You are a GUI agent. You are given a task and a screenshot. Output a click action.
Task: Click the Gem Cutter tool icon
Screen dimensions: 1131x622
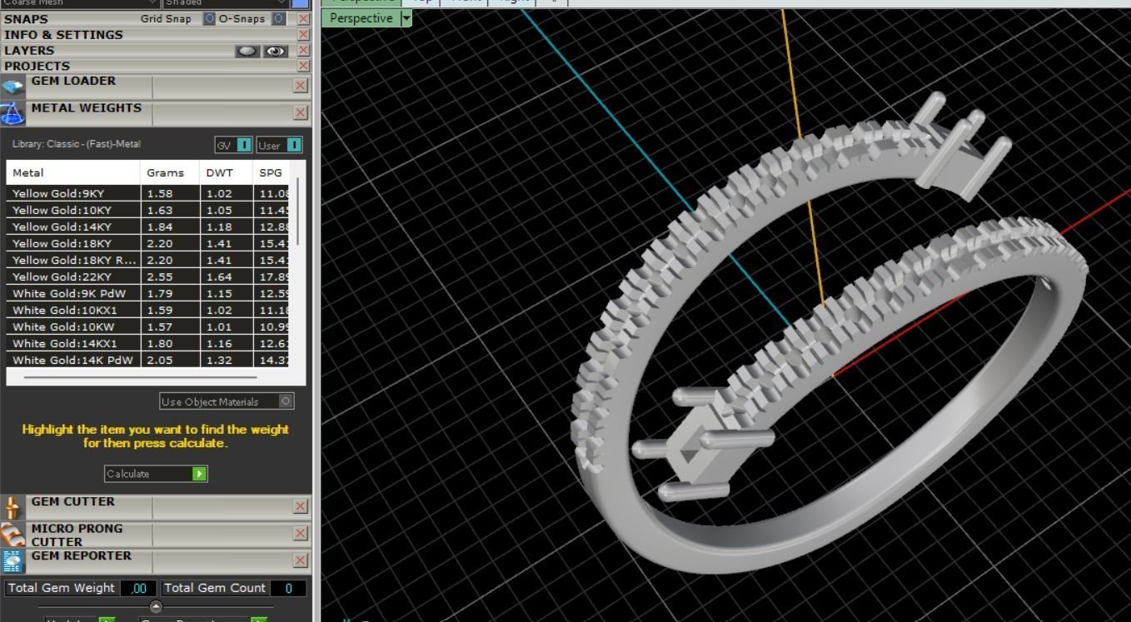12,507
